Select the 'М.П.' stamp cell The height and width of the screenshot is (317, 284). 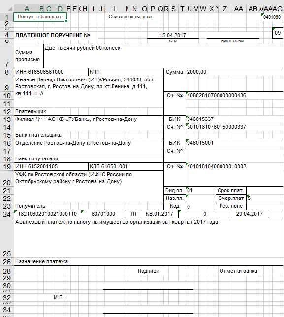click(x=59, y=297)
